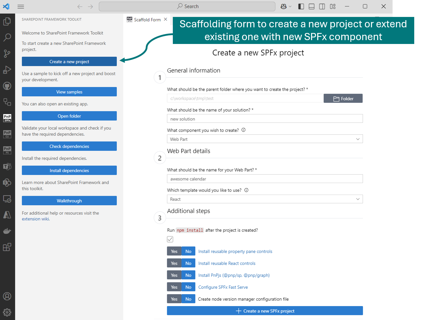Viewport: 427px width, 320px height.
Task: Open Install reusable React controls link
Action: pyautogui.click(x=227, y=263)
